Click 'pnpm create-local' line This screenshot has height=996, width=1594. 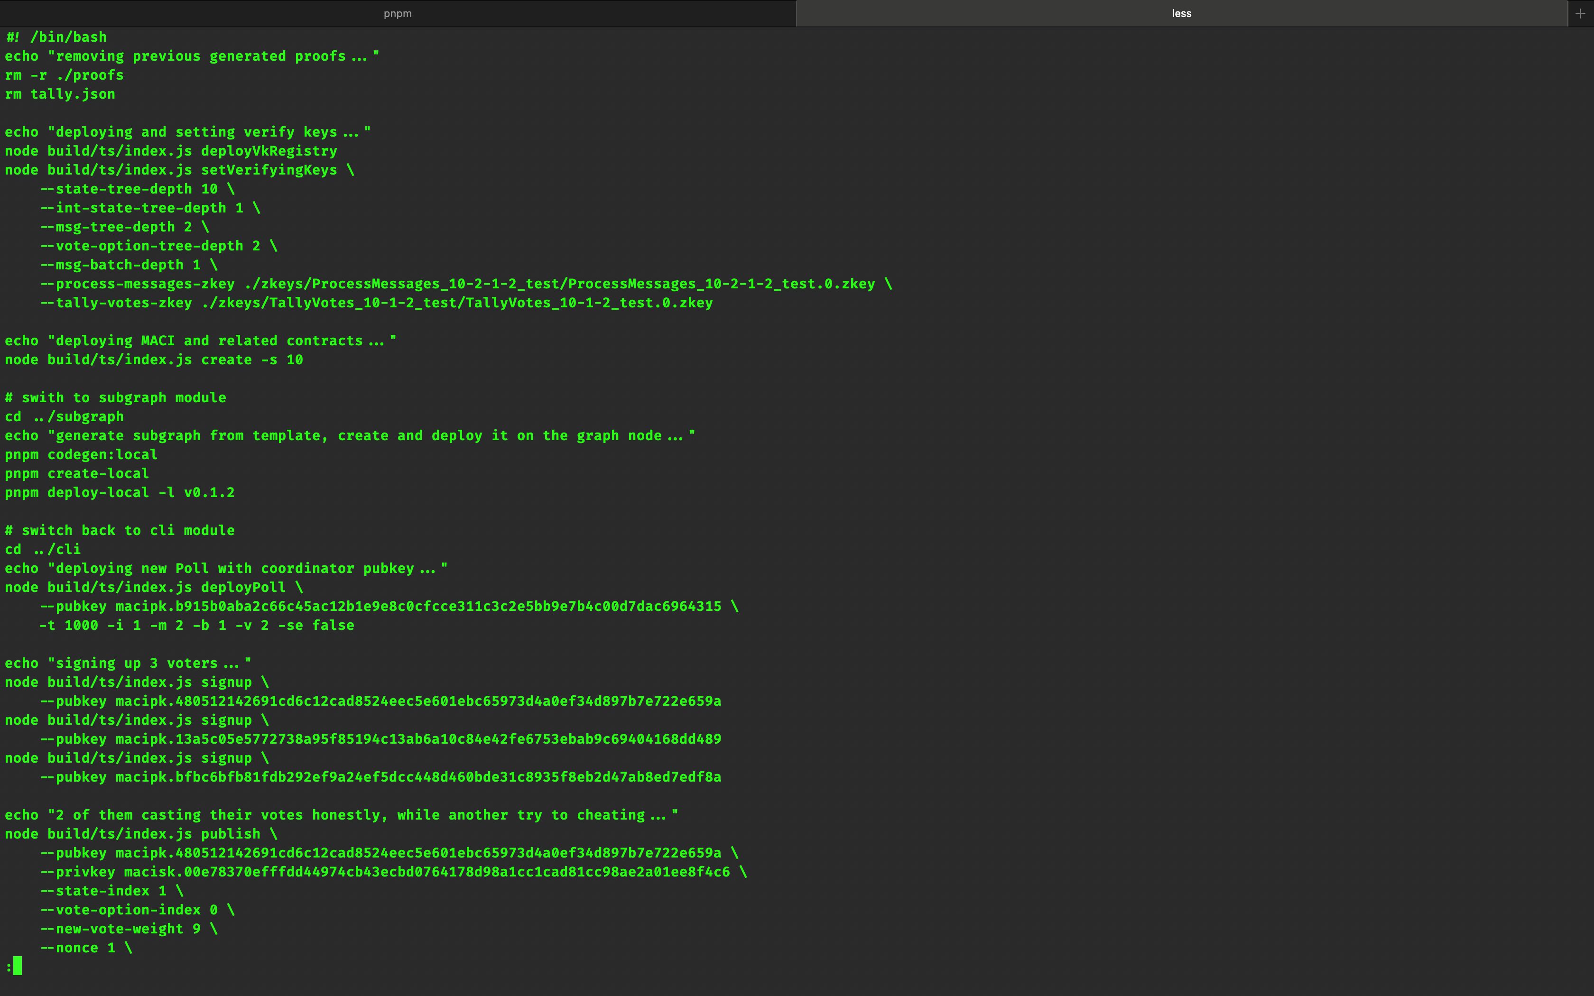[x=77, y=474]
